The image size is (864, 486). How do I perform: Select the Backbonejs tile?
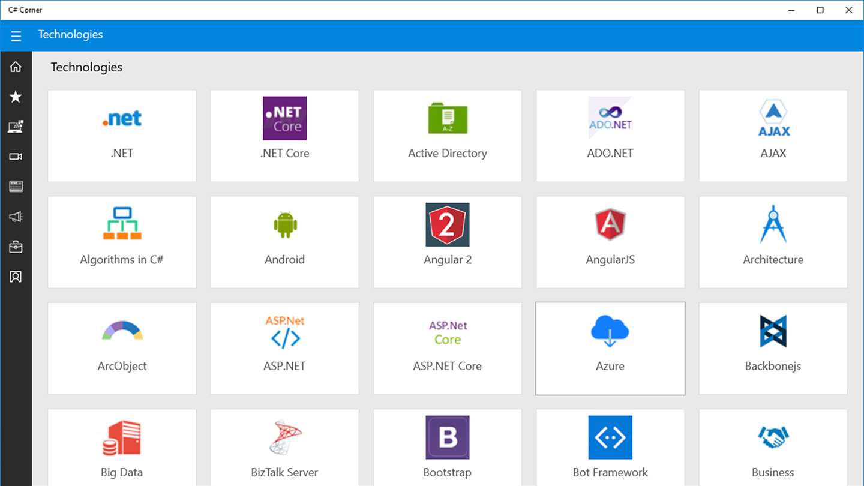point(773,349)
